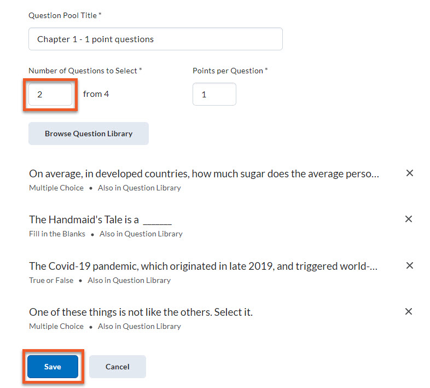Select The Handmaid's Tale question title
Viewport: 430px width, 388px height.
click(x=100, y=220)
